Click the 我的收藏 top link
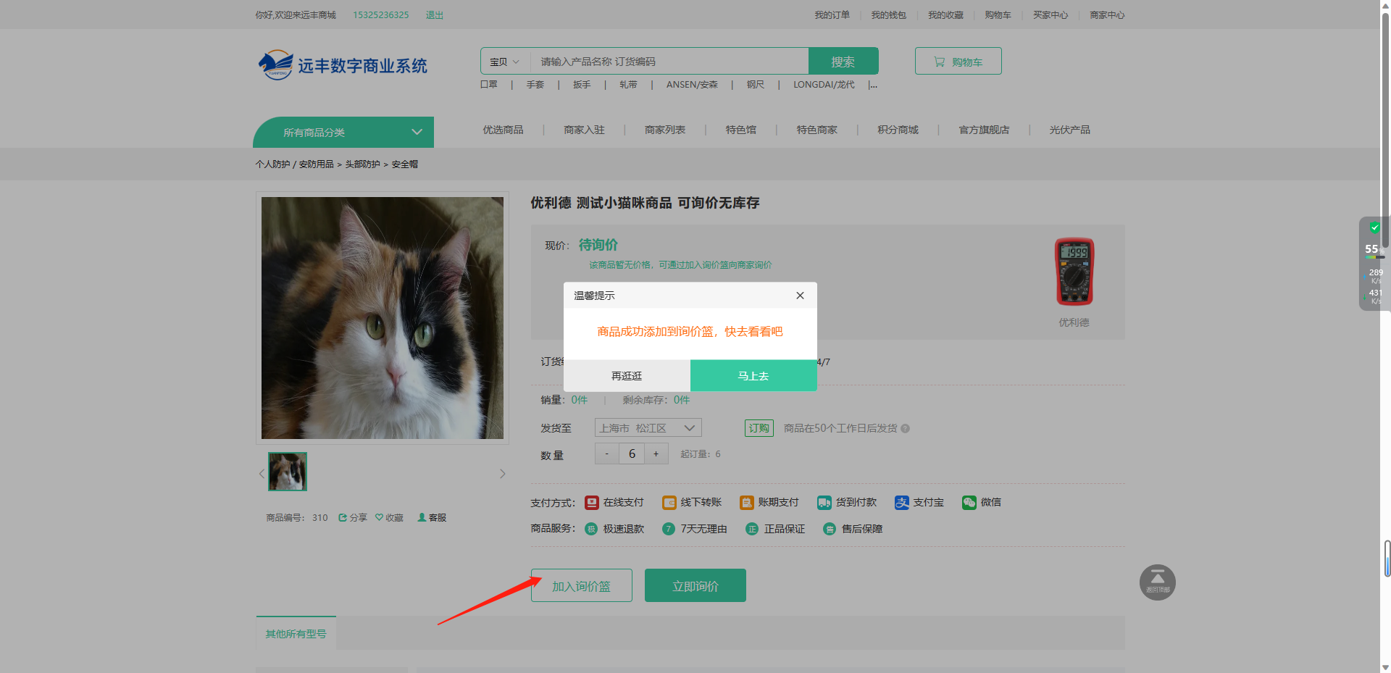 (945, 15)
